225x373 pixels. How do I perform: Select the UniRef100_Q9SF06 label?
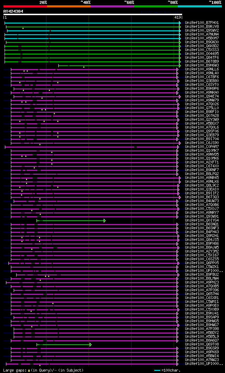[x=202, y=131]
